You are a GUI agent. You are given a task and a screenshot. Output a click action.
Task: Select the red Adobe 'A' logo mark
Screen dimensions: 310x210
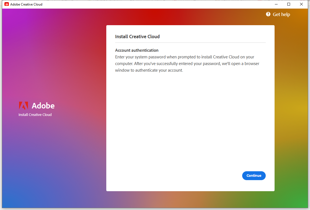pyautogui.click(x=24, y=105)
